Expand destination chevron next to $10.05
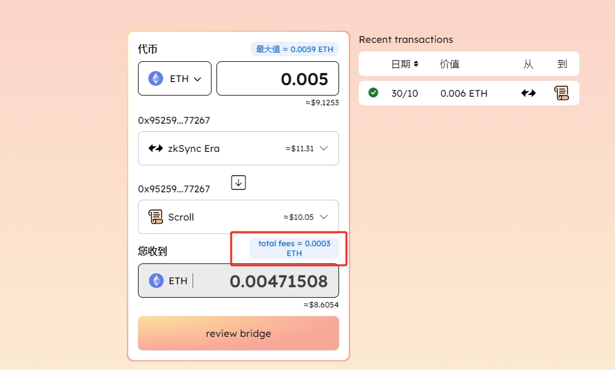Viewport: 615px width, 370px height. pyautogui.click(x=324, y=217)
